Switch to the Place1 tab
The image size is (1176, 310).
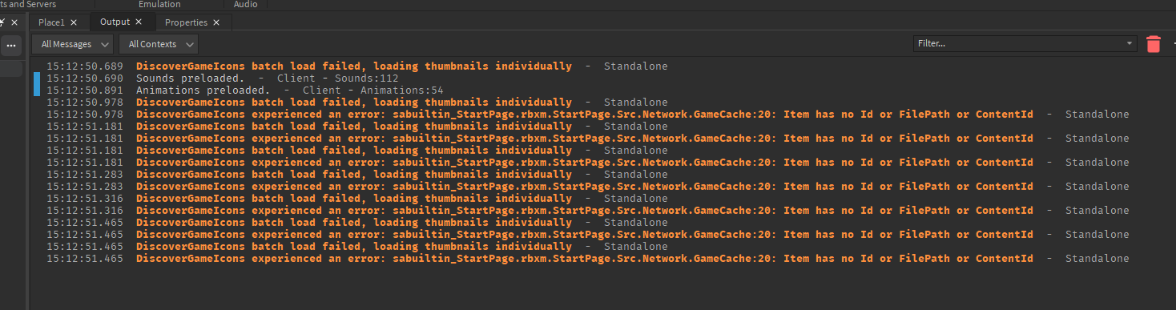tap(51, 22)
